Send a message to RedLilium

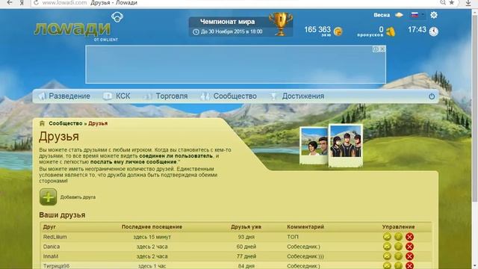click(387, 237)
